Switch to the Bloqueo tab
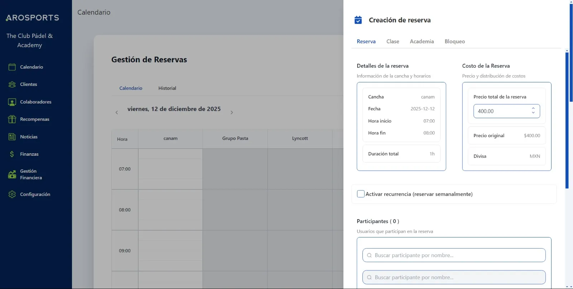 pos(455,42)
